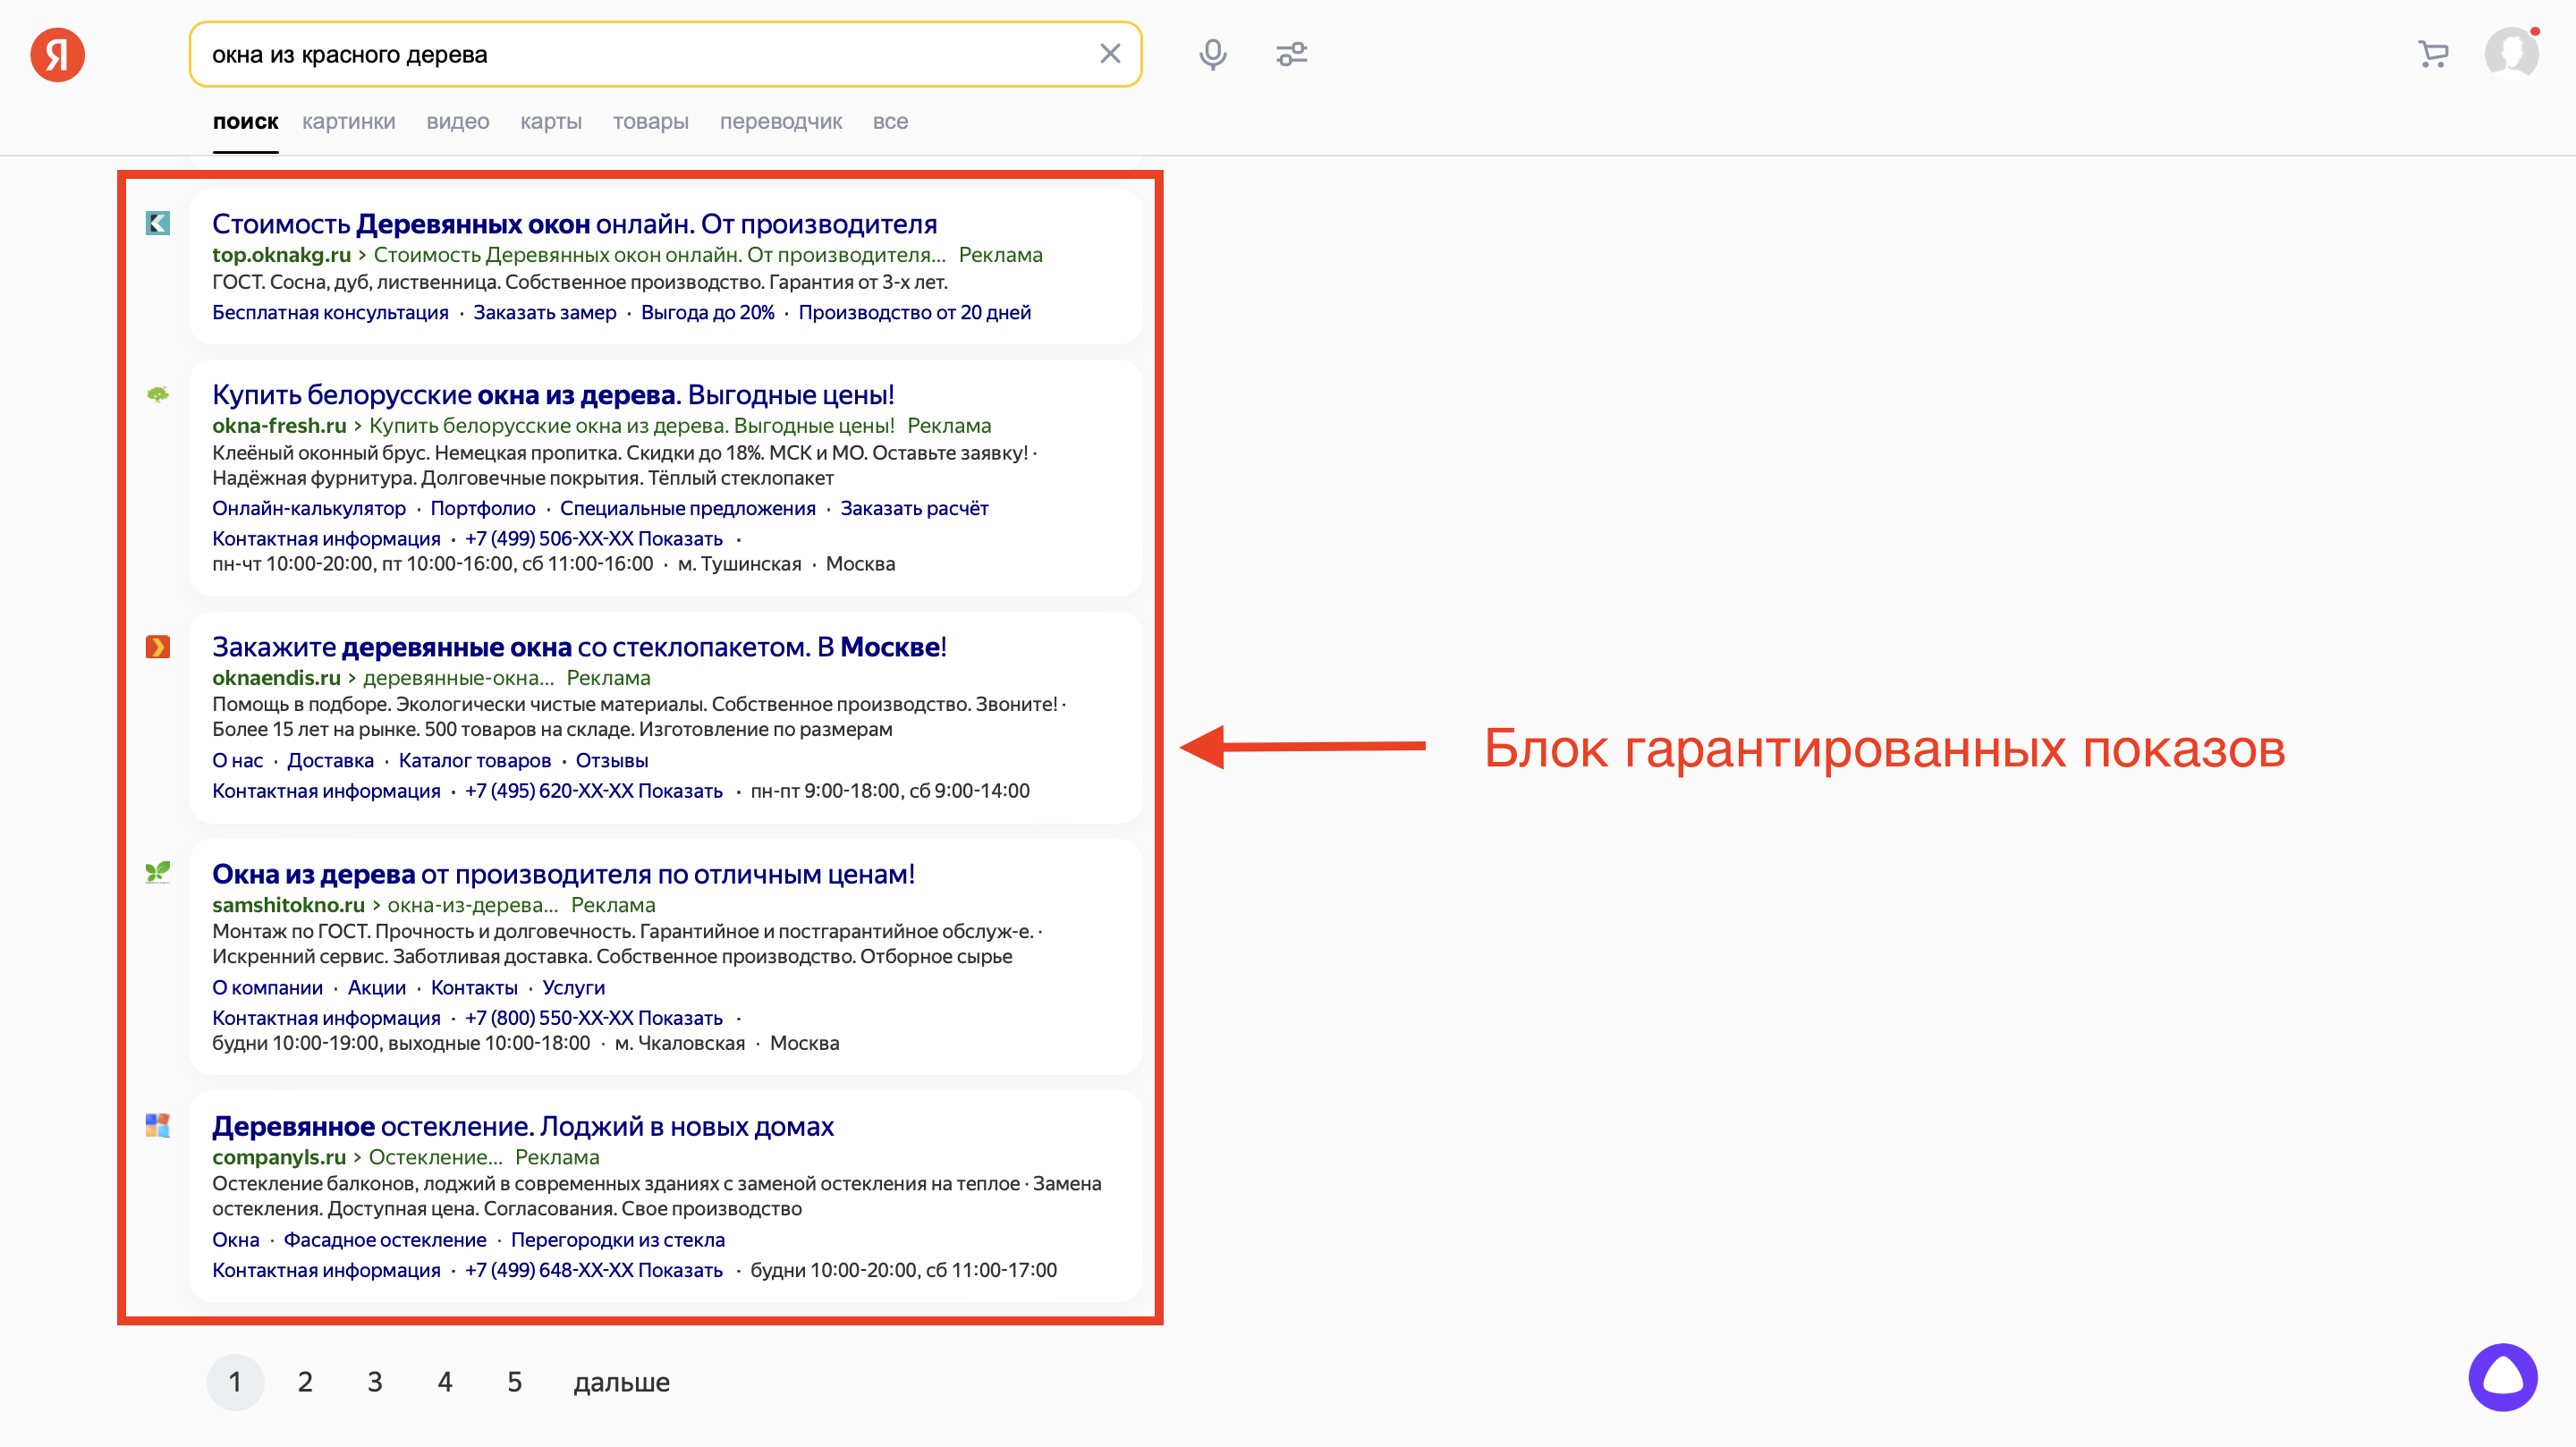
Task: Open Отзывы for oknaendis.ru
Action: [x=613, y=760]
